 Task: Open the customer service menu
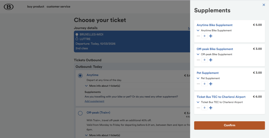pyautogui.click(x=58, y=7)
